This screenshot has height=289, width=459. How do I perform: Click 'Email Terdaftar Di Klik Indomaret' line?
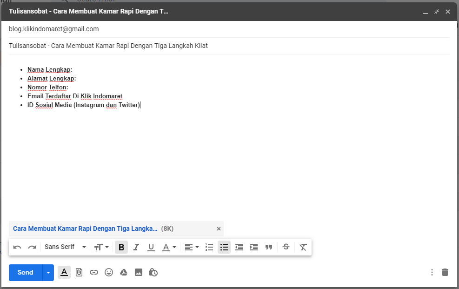(x=75, y=96)
